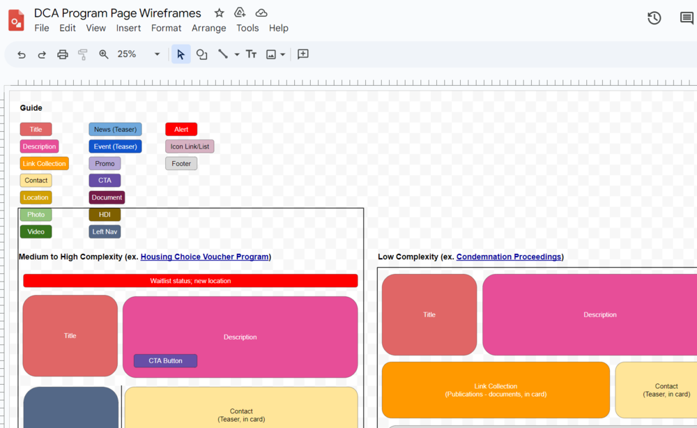
Task: Open the Arrange menu
Action: (208, 28)
